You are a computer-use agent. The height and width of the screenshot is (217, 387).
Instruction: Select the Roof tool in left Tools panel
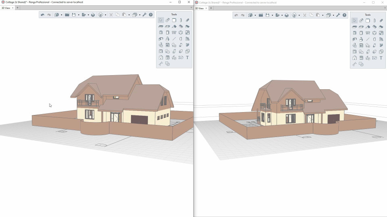[174, 27]
